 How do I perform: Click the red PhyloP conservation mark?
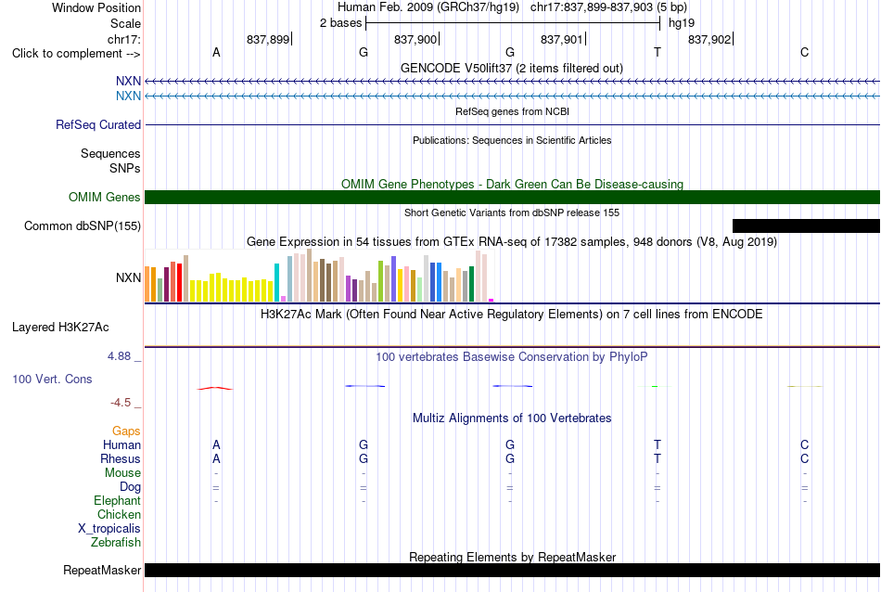214,388
